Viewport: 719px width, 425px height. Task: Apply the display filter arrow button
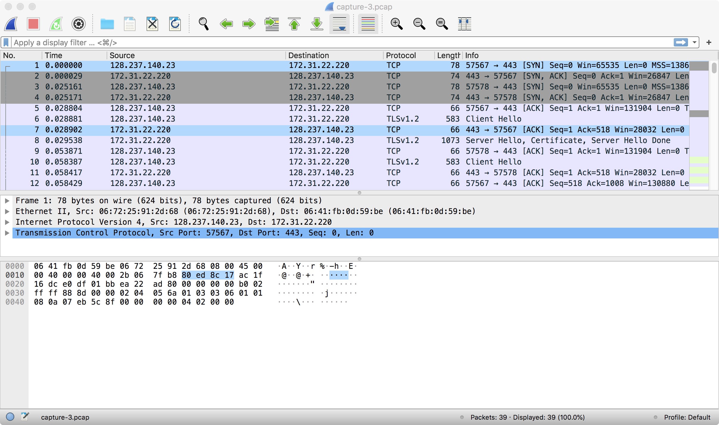[x=681, y=43]
